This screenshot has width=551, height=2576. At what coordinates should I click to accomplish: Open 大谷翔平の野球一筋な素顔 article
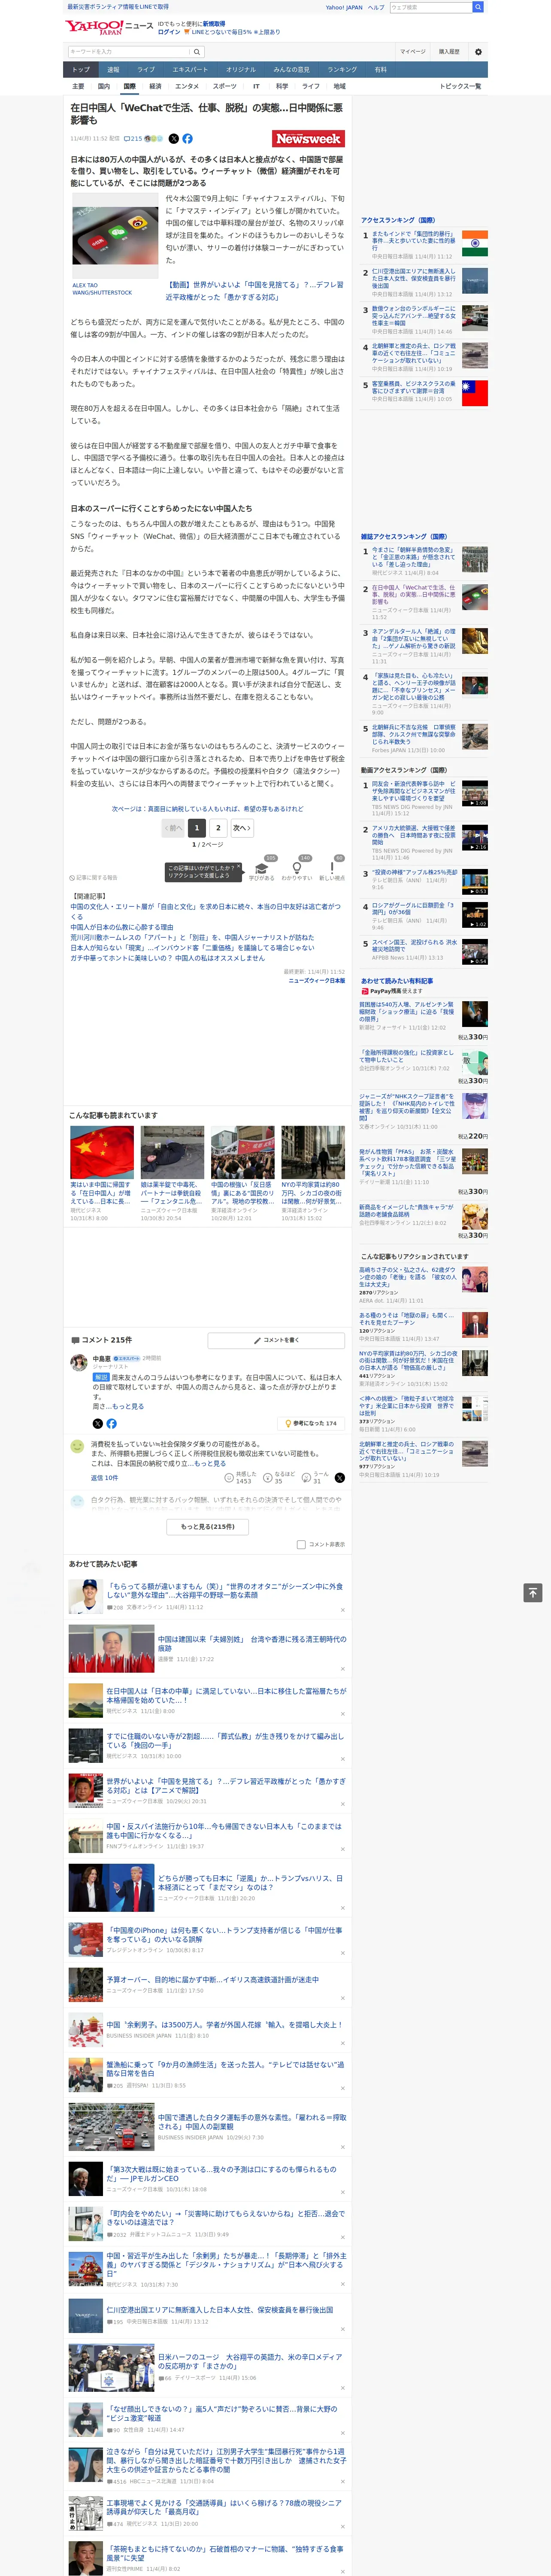(224, 1591)
